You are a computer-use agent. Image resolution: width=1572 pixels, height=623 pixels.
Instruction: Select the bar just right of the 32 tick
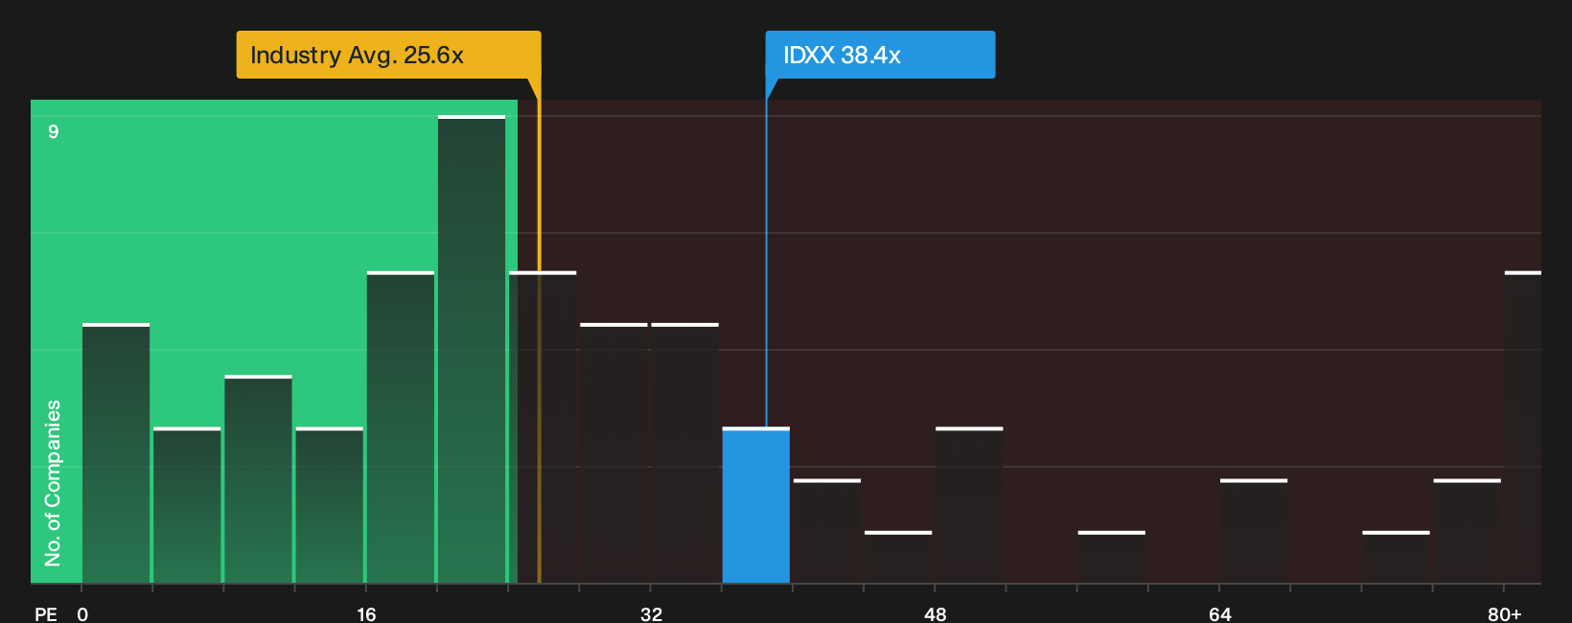click(685, 453)
